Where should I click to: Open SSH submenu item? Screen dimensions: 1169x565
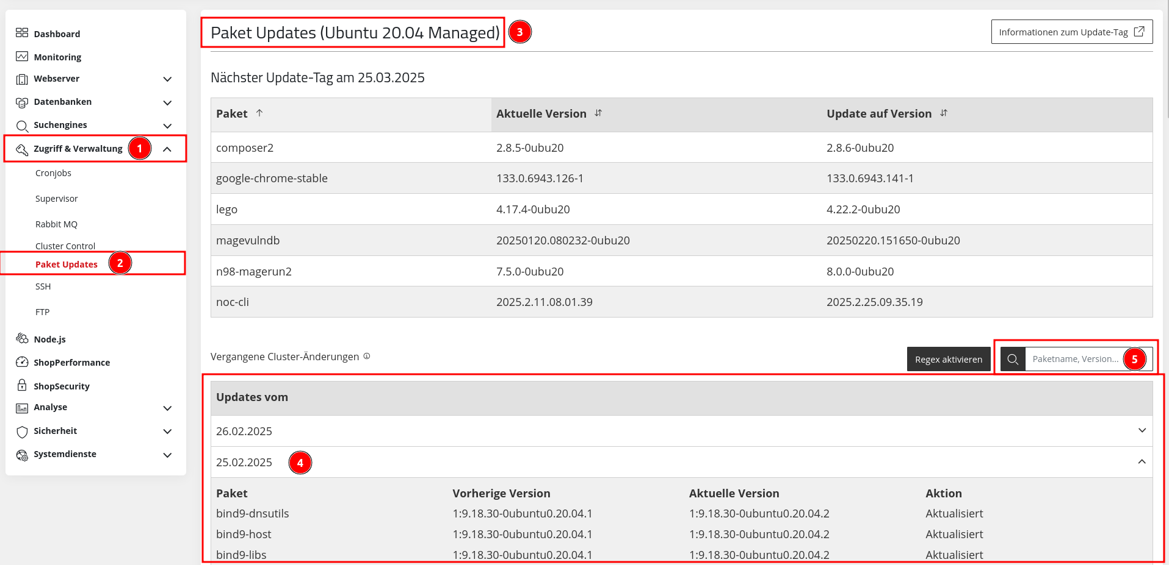[x=43, y=286]
